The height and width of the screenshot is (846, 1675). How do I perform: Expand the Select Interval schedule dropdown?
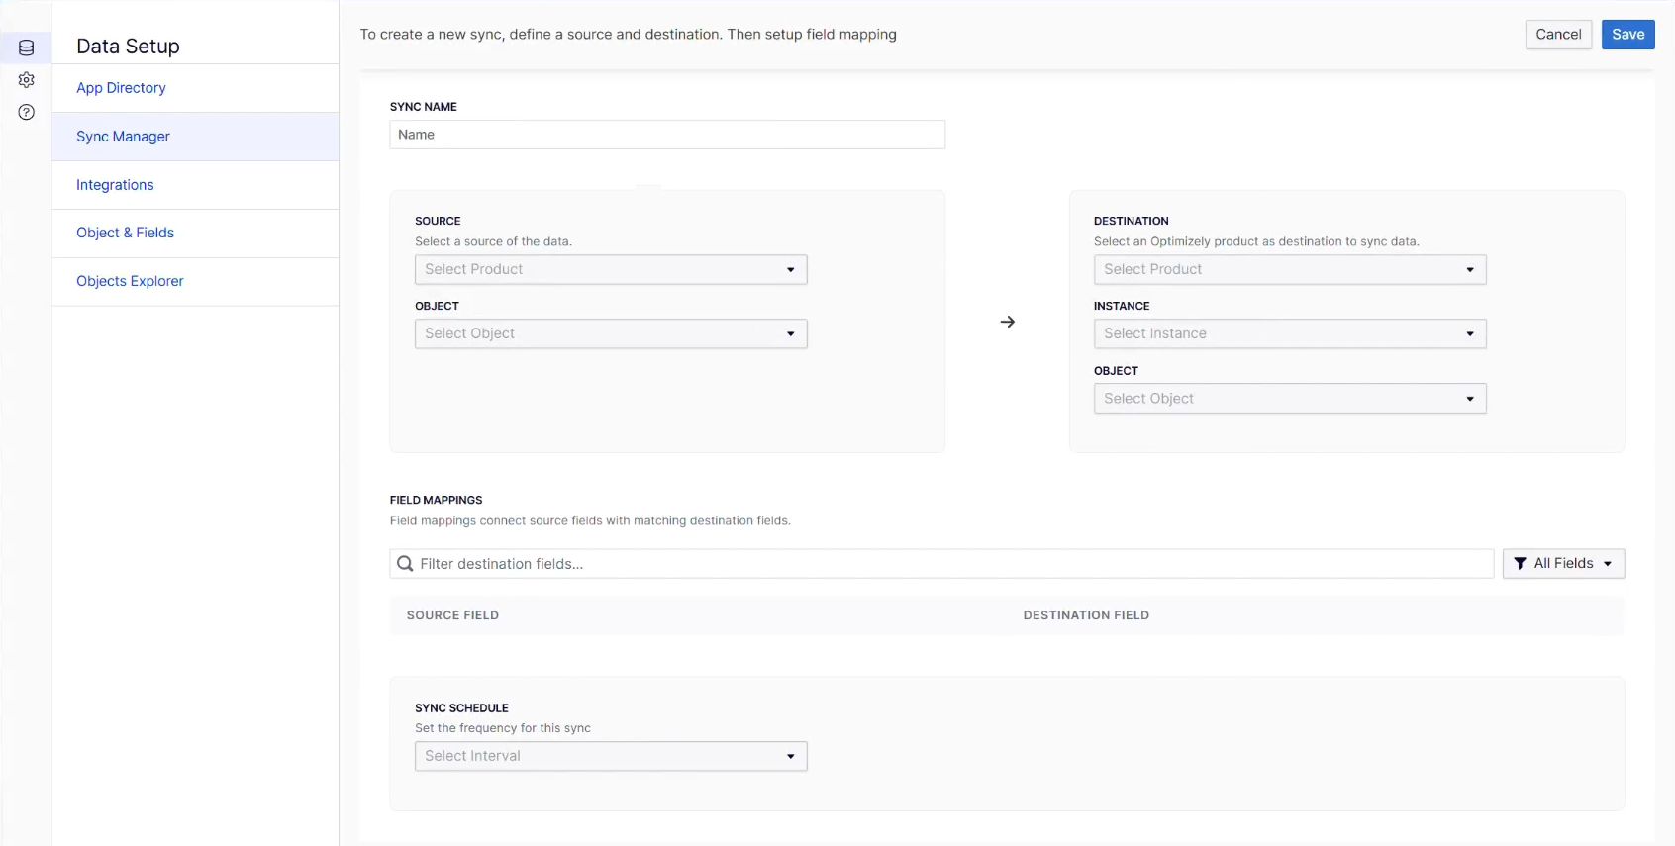click(611, 757)
